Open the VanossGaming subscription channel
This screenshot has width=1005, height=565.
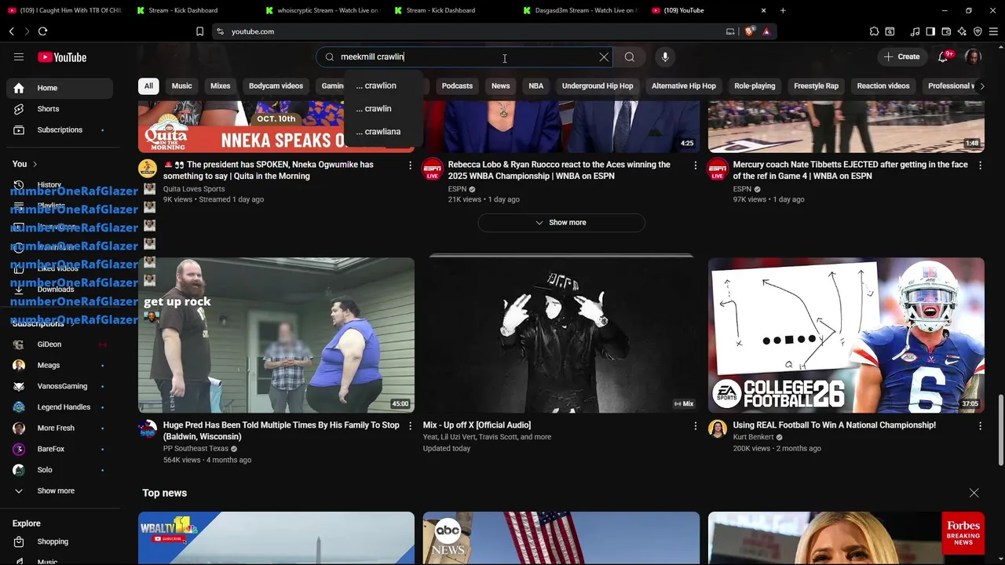click(x=60, y=386)
